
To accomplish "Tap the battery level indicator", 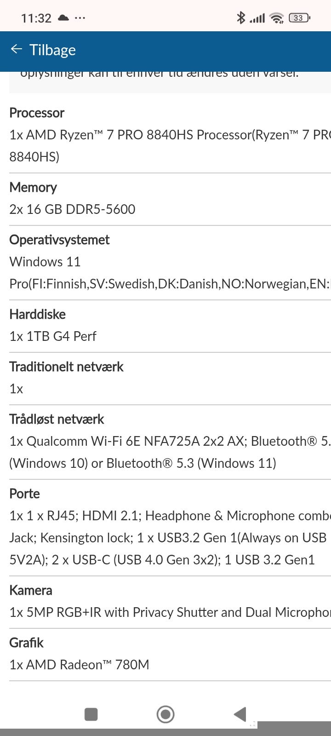I will tap(299, 18).
